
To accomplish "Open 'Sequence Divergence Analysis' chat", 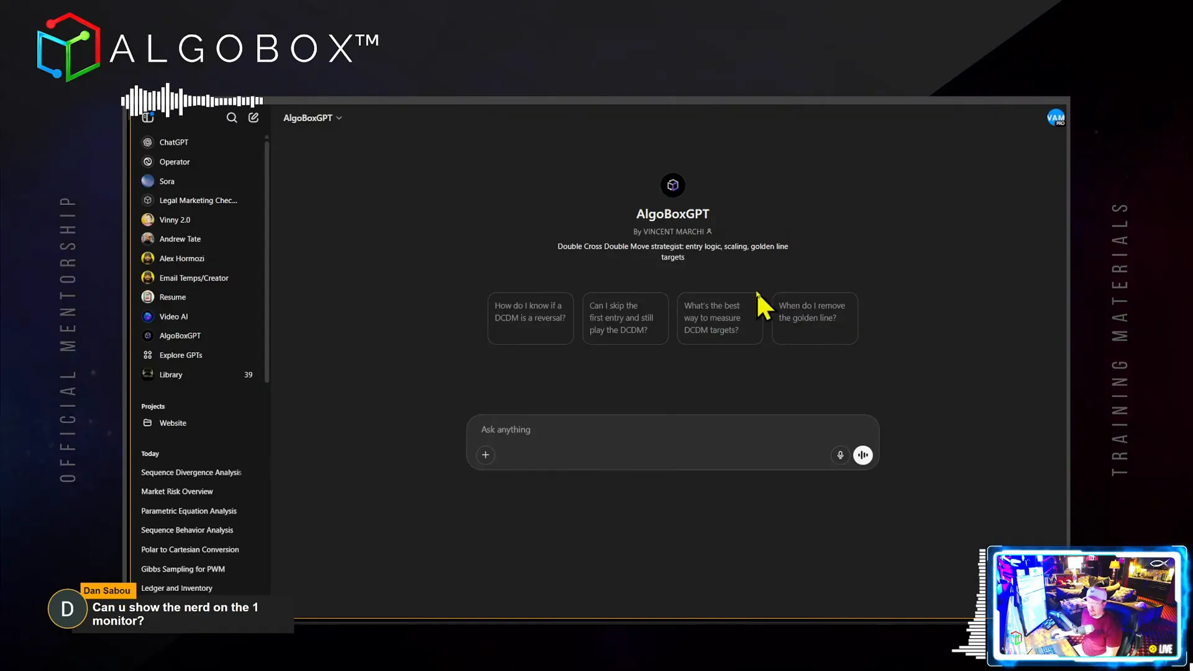I will click(191, 472).
